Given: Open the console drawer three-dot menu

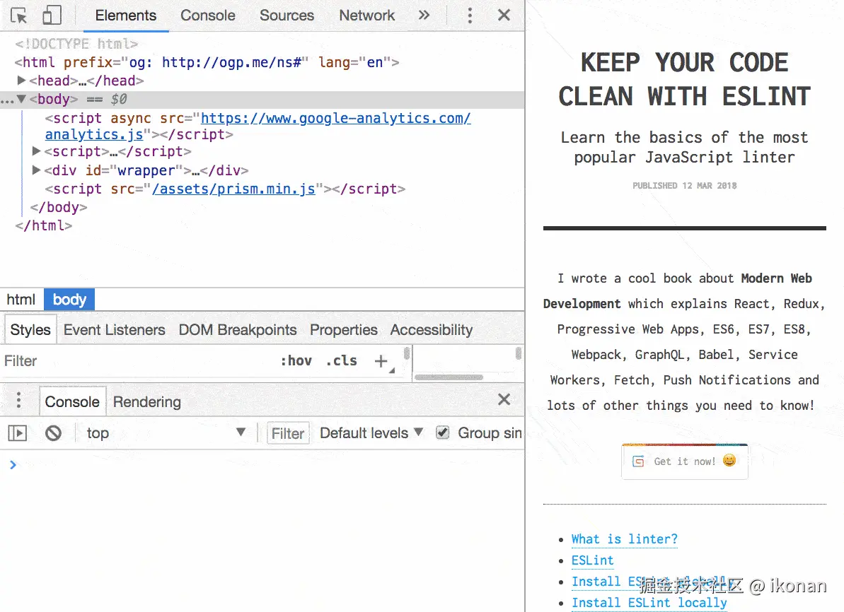Looking at the screenshot, I should (x=19, y=400).
